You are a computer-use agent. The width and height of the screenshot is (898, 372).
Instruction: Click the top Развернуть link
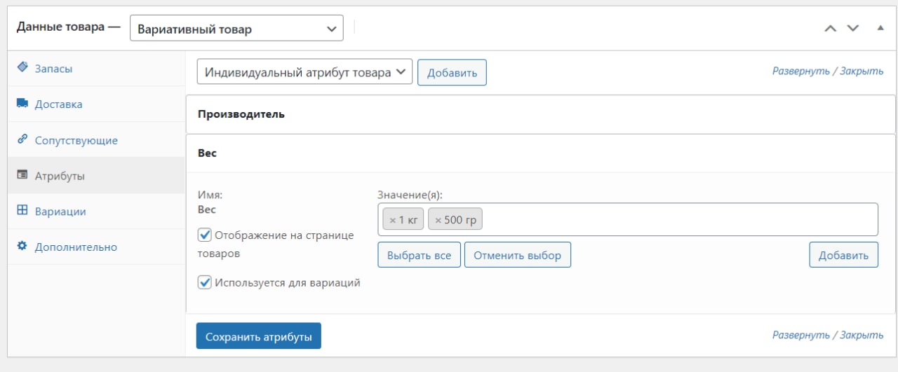801,71
